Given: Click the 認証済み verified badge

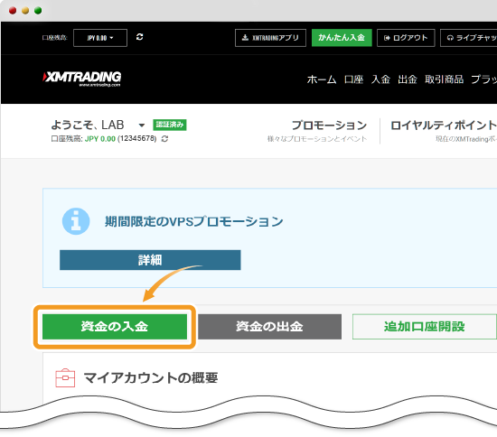Looking at the screenshot, I should pos(170,125).
